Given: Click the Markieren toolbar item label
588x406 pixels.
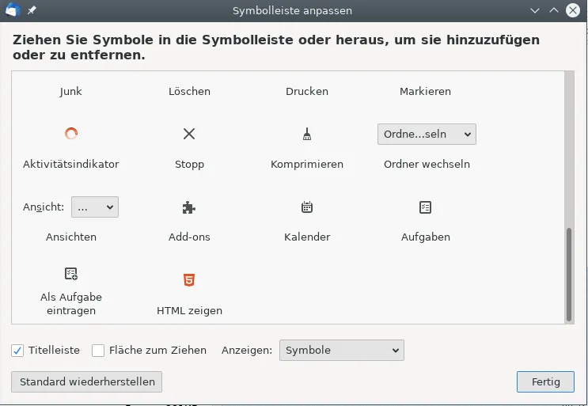Looking at the screenshot, I should pos(425,92).
